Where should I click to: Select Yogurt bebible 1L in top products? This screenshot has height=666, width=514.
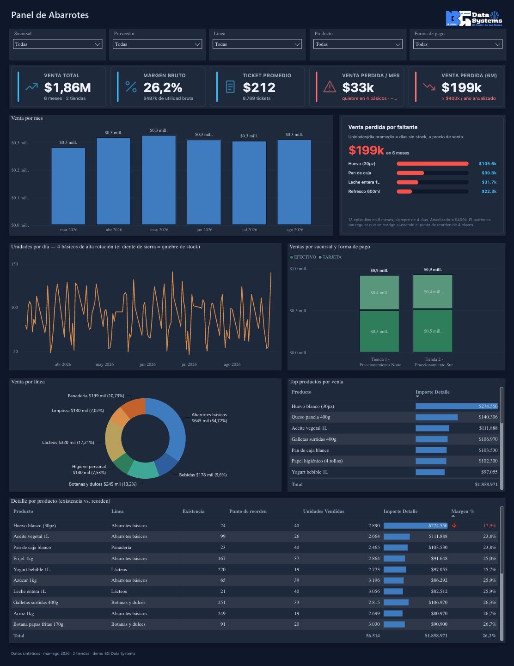[x=394, y=472]
